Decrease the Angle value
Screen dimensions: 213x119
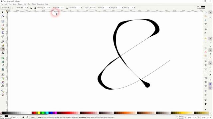click(x=62, y=8)
